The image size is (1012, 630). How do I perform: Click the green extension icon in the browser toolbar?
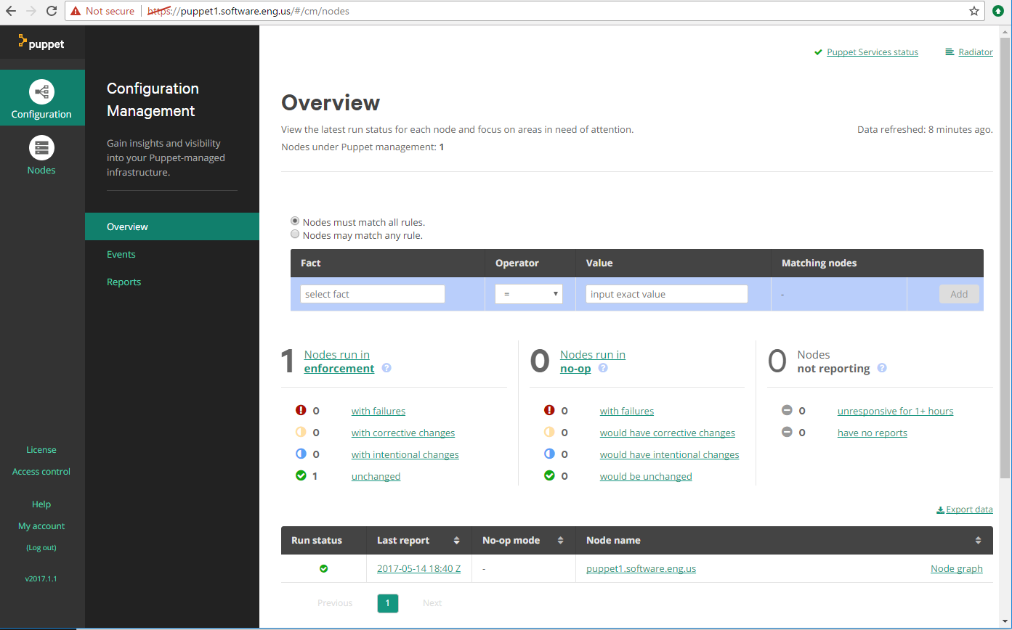click(x=998, y=11)
